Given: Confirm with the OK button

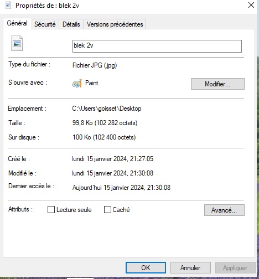Looking at the screenshot, I should tap(146, 268).
